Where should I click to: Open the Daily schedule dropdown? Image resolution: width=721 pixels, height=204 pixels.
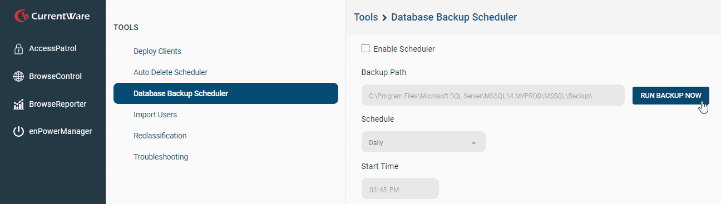point(423,142)
